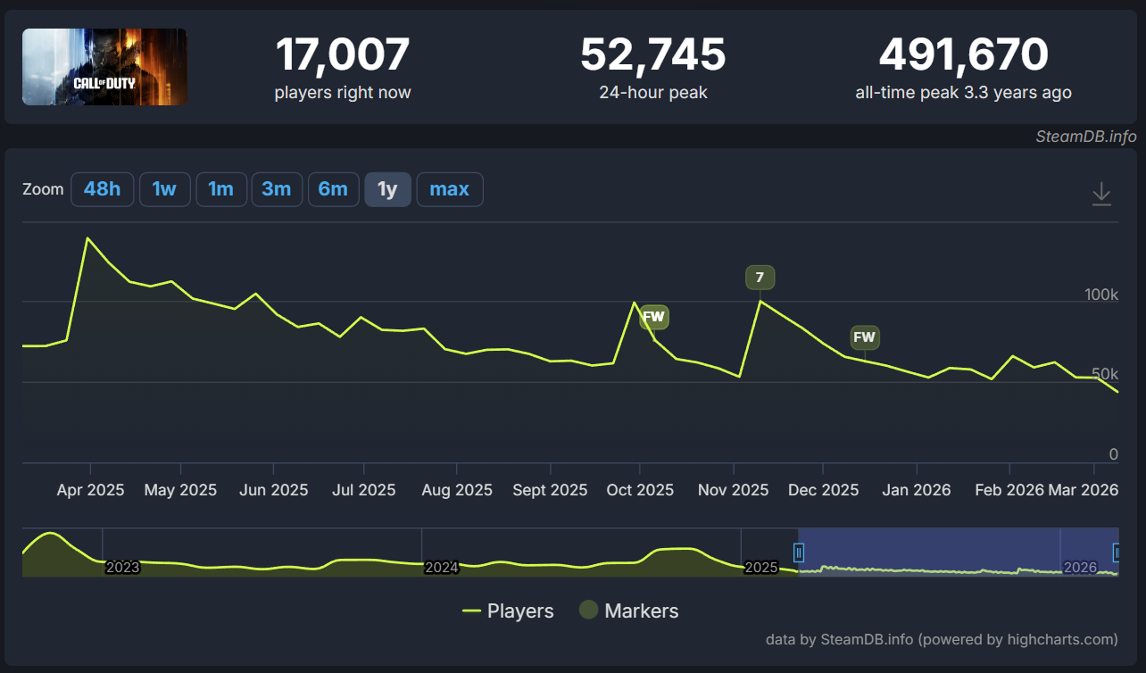1146x673 pixels.
Task: Click the Nov 2025 axis label
Action: (x=733, y=490)
